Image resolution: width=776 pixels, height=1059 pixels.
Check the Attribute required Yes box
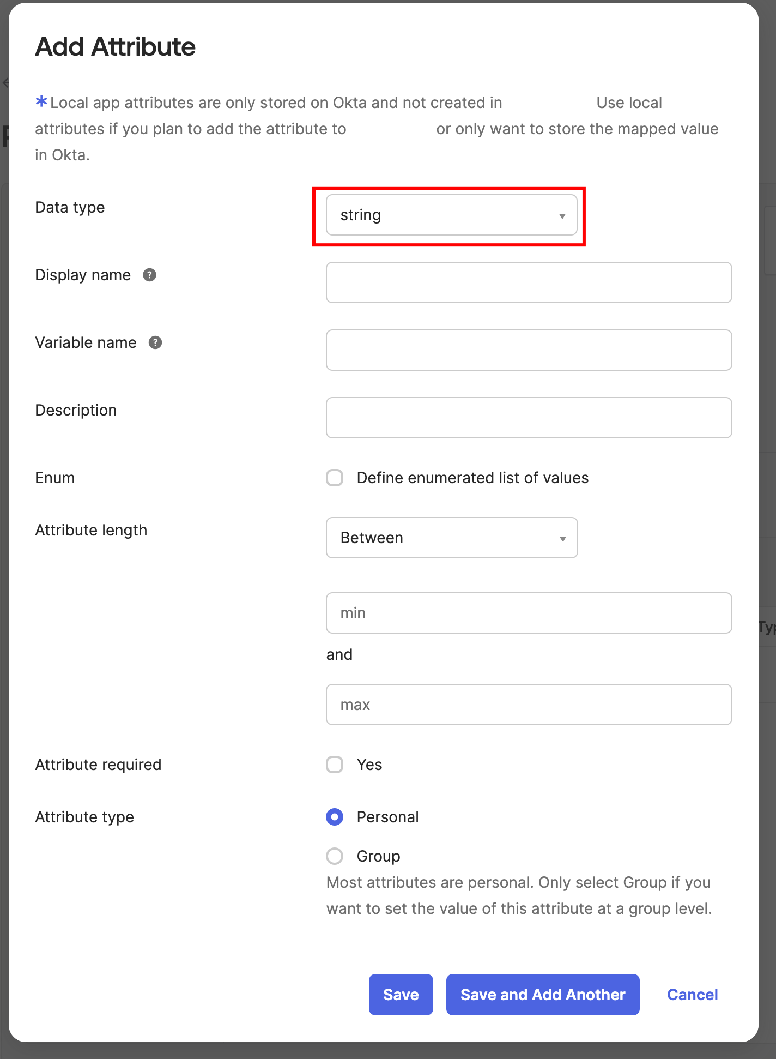click(335, 765)
